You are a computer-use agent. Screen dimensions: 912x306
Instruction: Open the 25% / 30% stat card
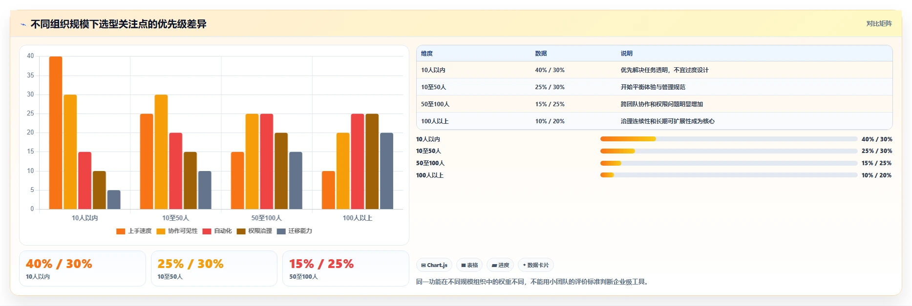click(x=214, y=268)
